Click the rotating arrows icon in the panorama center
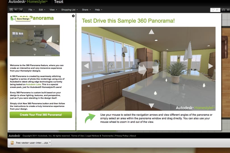 click(149, 68)
